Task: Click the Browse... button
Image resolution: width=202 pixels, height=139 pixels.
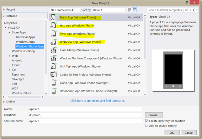Action: 154,115
